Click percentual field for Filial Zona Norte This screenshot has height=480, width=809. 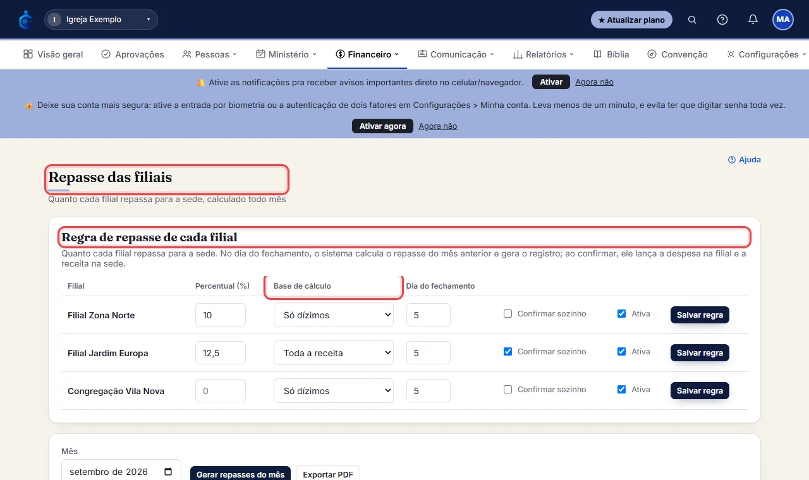pos(221,315)
